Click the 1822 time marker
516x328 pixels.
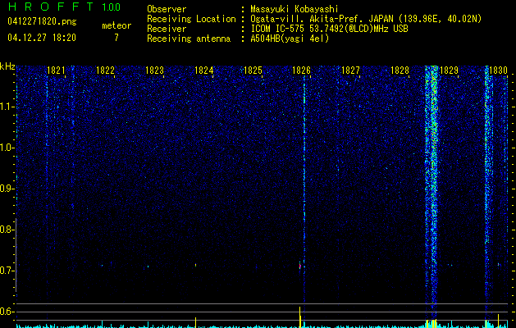tap(105, 71)
